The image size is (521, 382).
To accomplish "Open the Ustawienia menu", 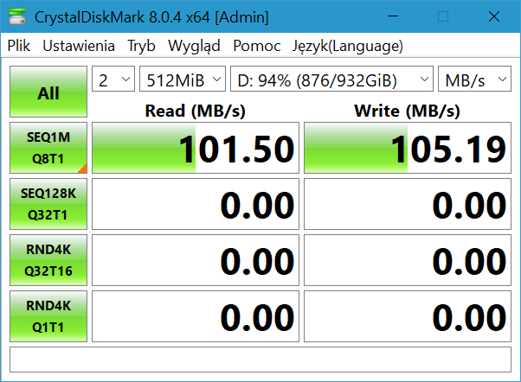I will point(79,46).
